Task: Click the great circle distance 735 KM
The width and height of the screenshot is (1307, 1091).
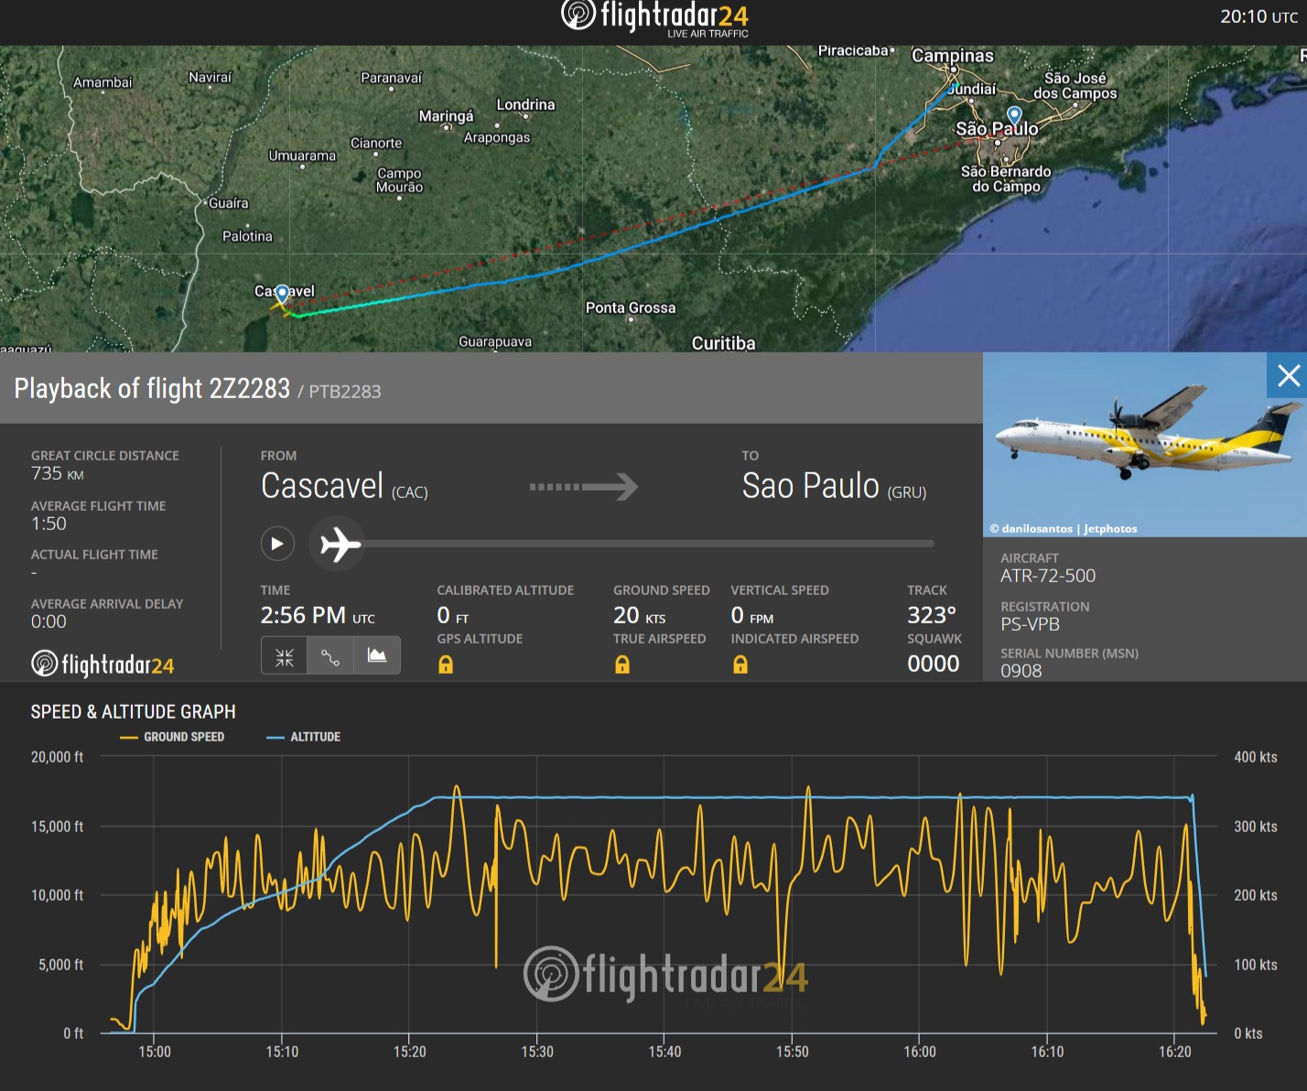Action: tap(58, 473)
